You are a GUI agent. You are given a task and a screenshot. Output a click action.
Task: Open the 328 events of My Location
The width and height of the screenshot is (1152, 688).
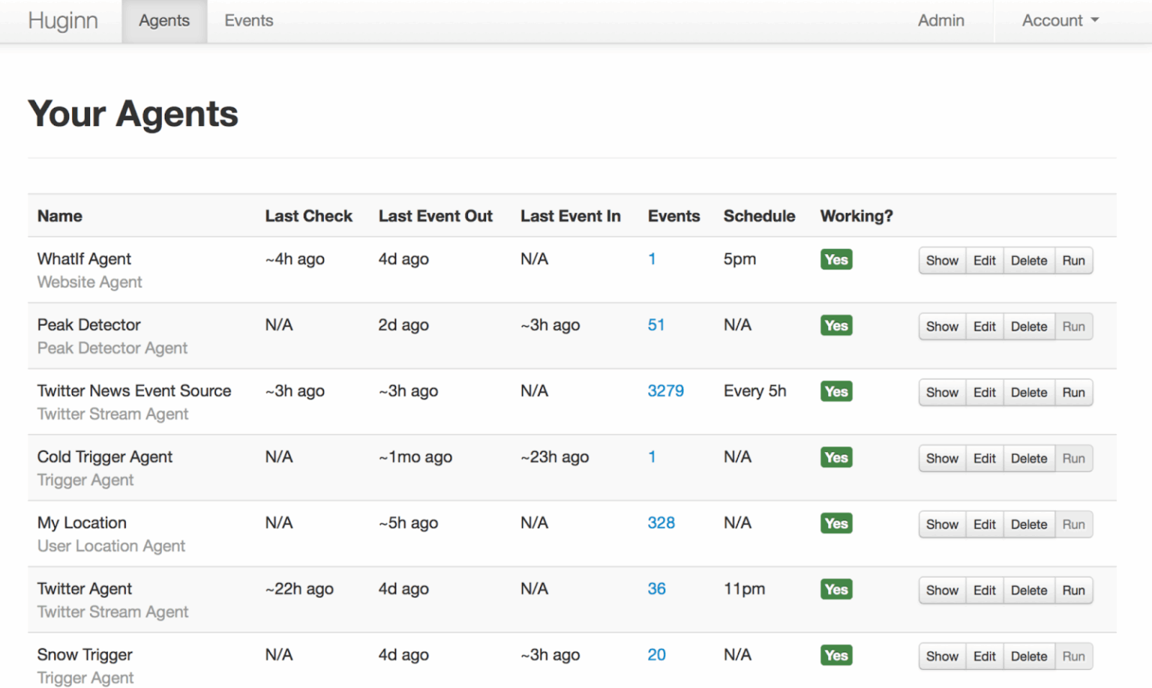[661, 522]
